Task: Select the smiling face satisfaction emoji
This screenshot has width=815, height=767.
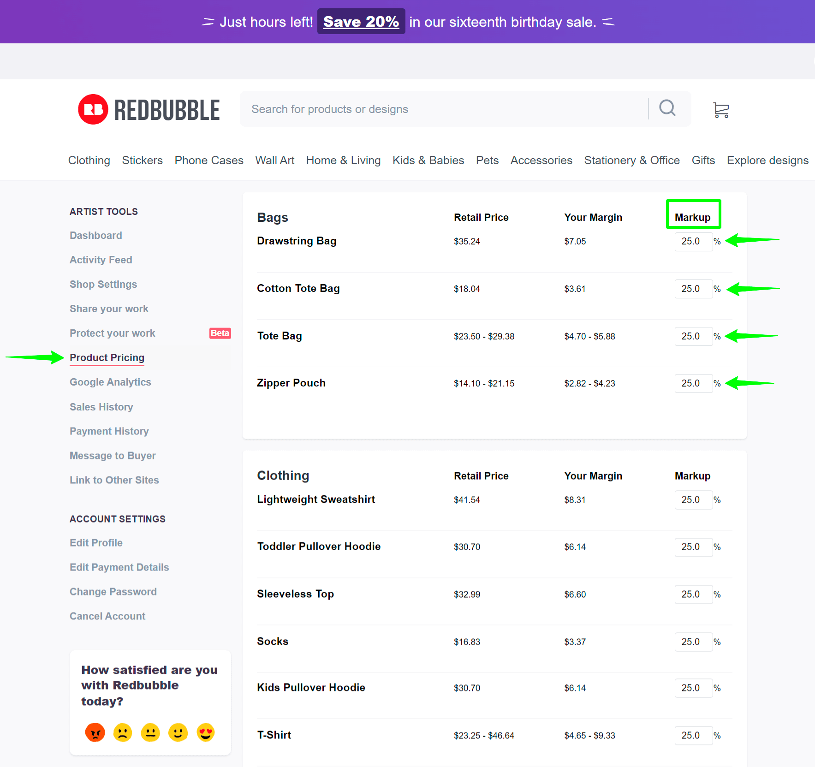Action: 178,732
